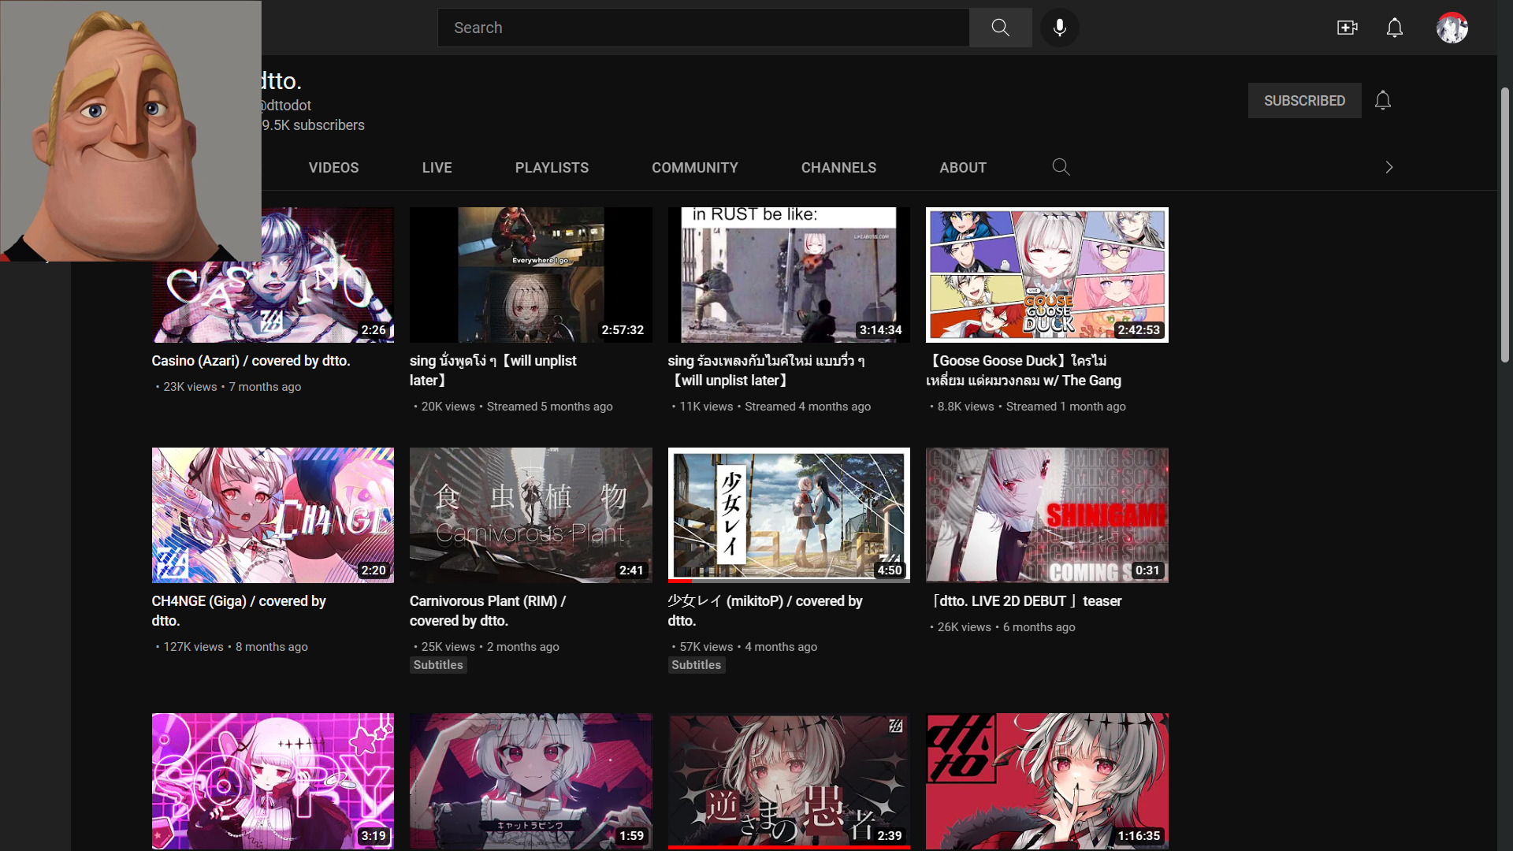Click the SUBSCRIBED button

coord(1304,101)
